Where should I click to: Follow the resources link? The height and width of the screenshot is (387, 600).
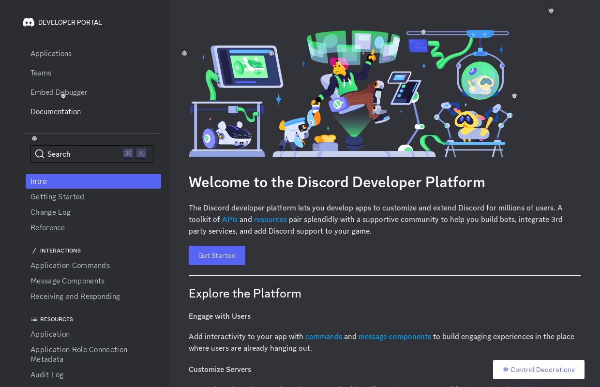(x=270, y=220)
